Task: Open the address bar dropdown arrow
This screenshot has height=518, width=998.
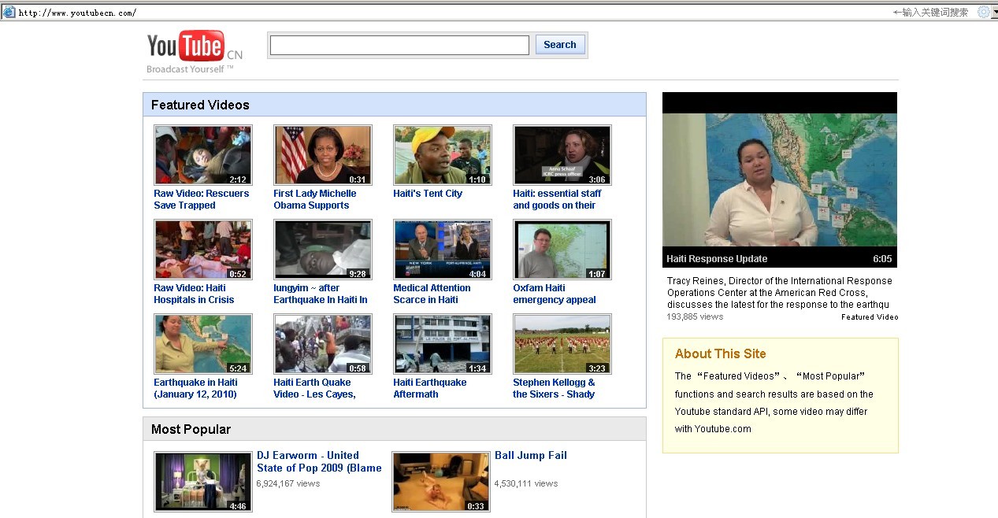Action: point(994,12)
